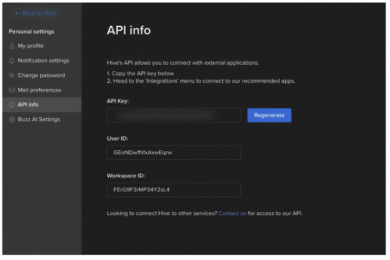Click the Personal settings header text
The width and height of the screenshot is (390, 260).
pyautogui.click(x=32, y=32)
